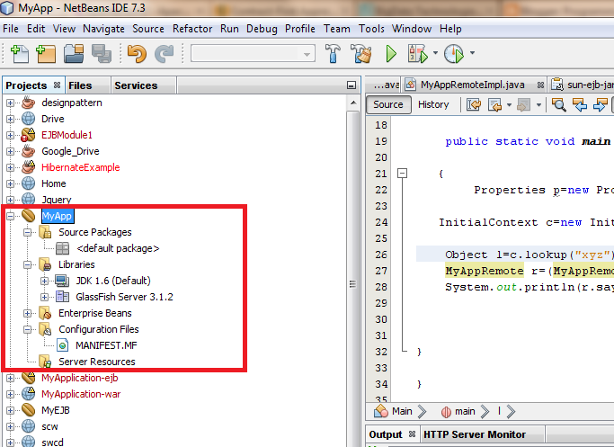This screenshot has height=447, width=614.
Task: Open the HTTP Server Monitor tab
Action: point(474,434)
